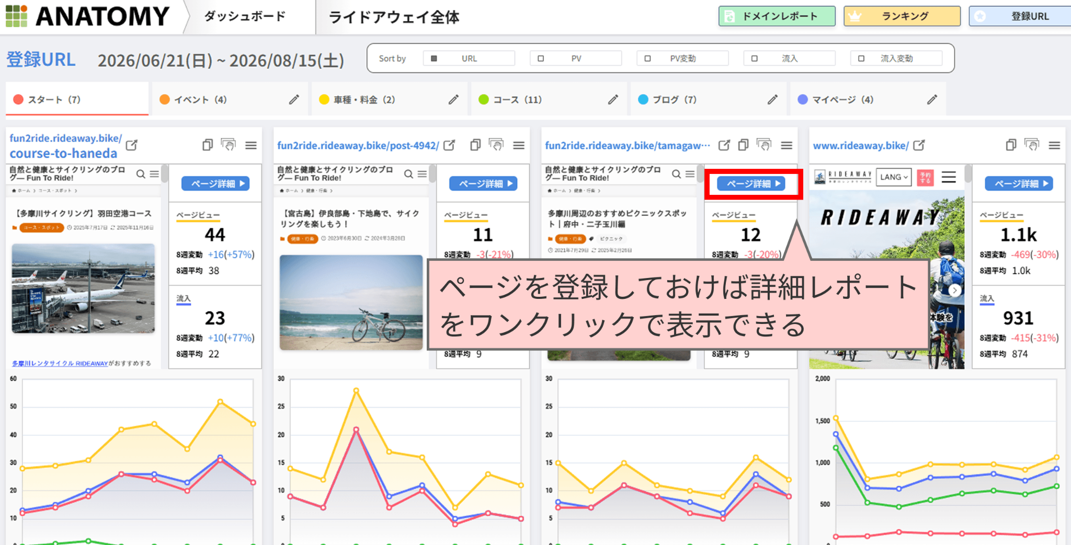Screen dimensions: 1071x545
Task: Click hand-pointer icon on course-to-haneda card
Action: coord(229,145)
